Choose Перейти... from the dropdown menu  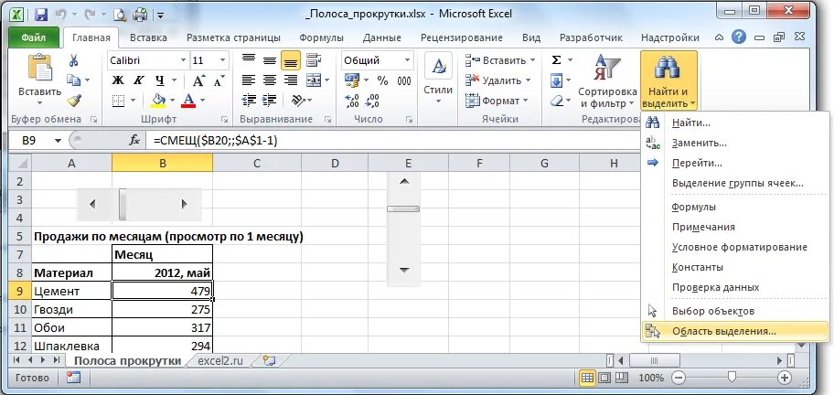coord(735,163)
